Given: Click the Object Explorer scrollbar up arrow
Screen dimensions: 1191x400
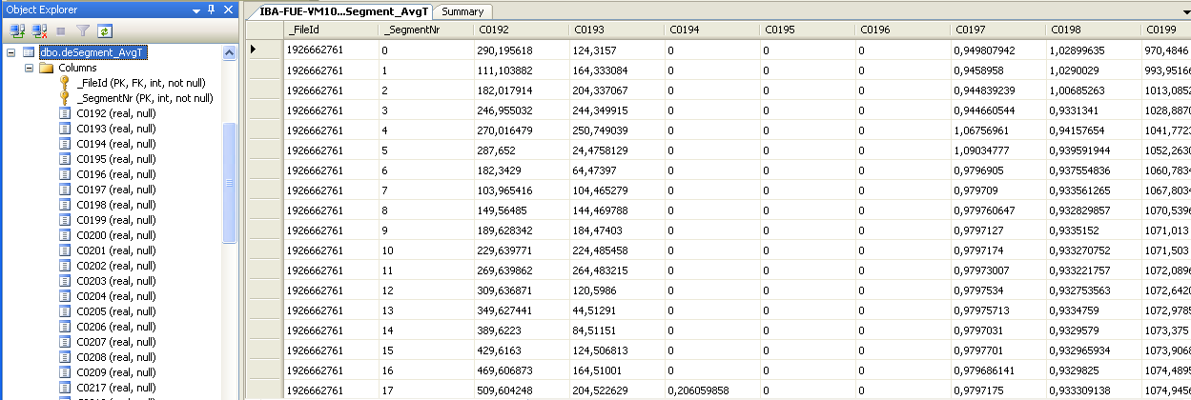Looking at the screenshot, I should tap(229, 53).
